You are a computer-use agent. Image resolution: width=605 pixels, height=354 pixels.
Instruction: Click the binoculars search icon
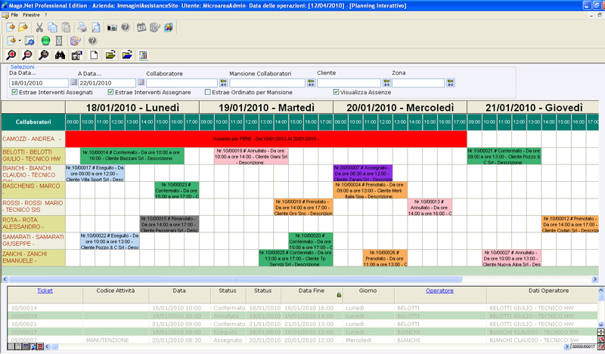[60, 55]
